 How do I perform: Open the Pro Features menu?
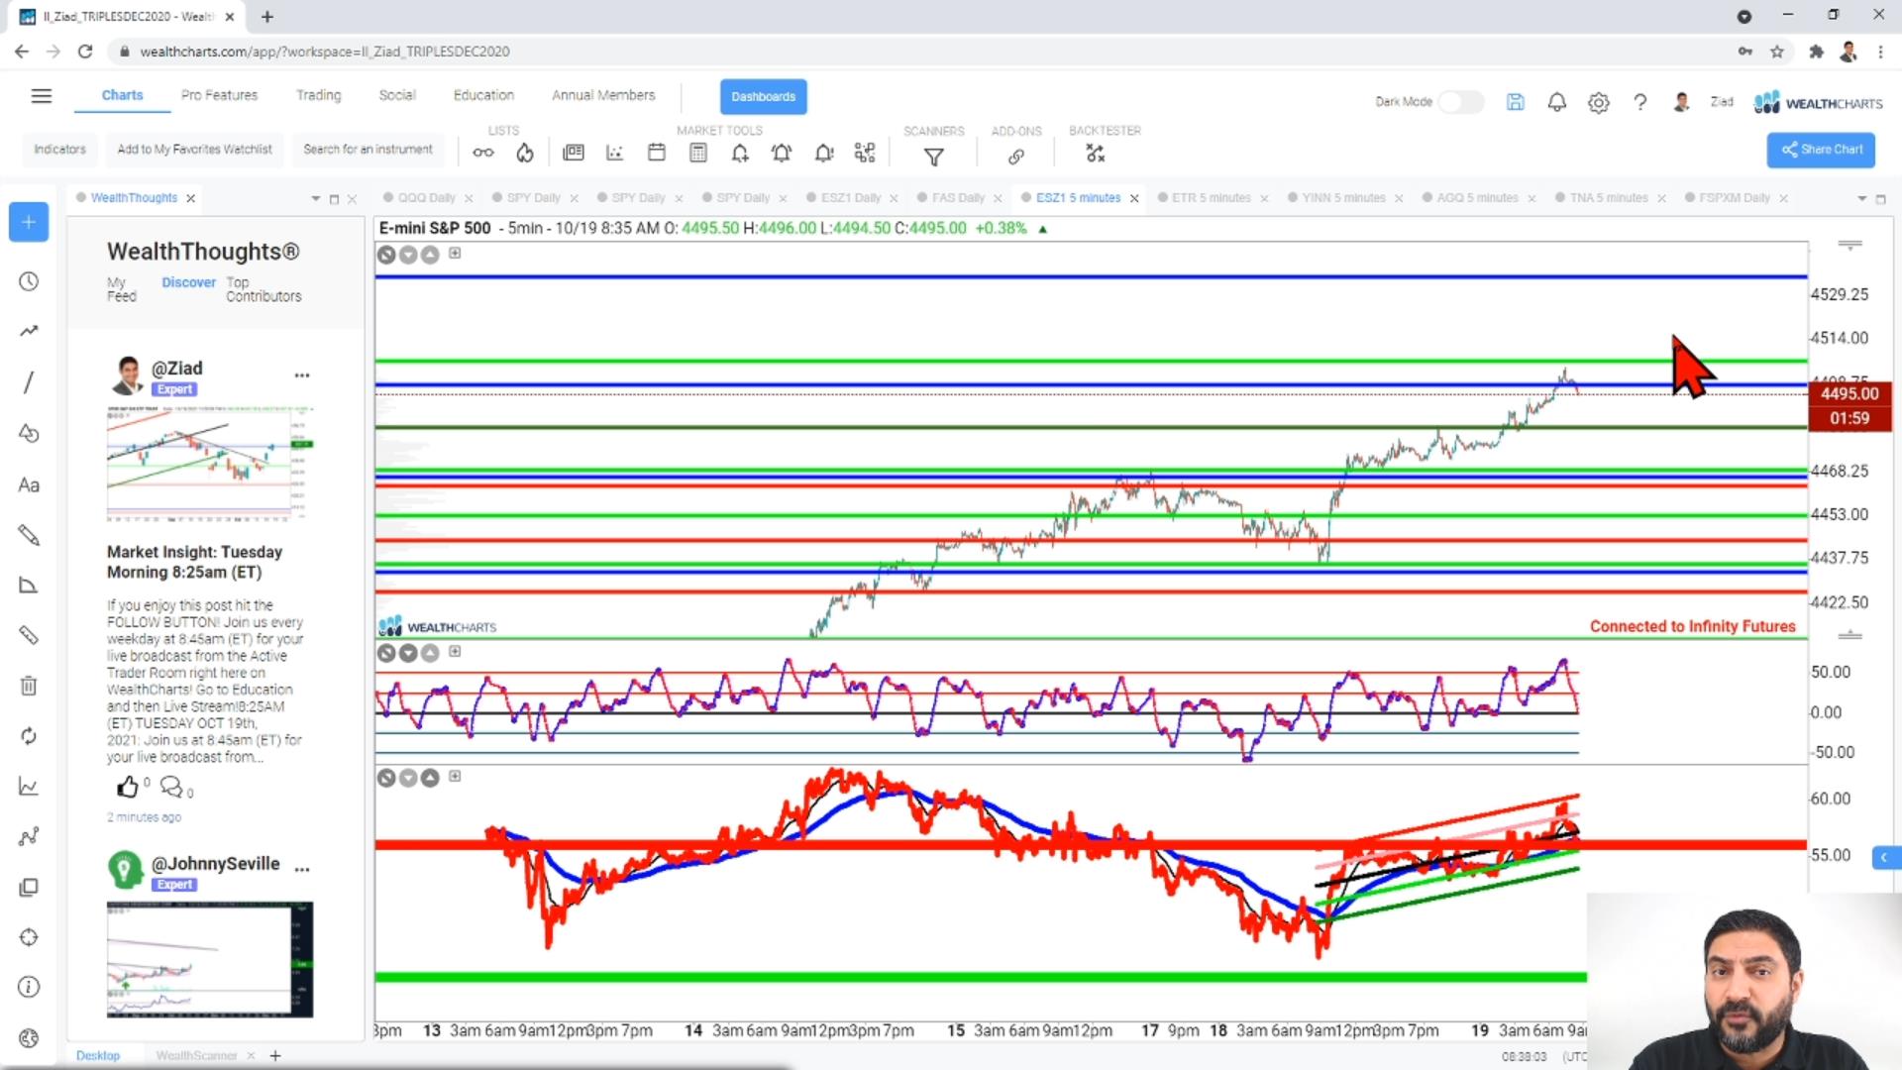[219, 95]
